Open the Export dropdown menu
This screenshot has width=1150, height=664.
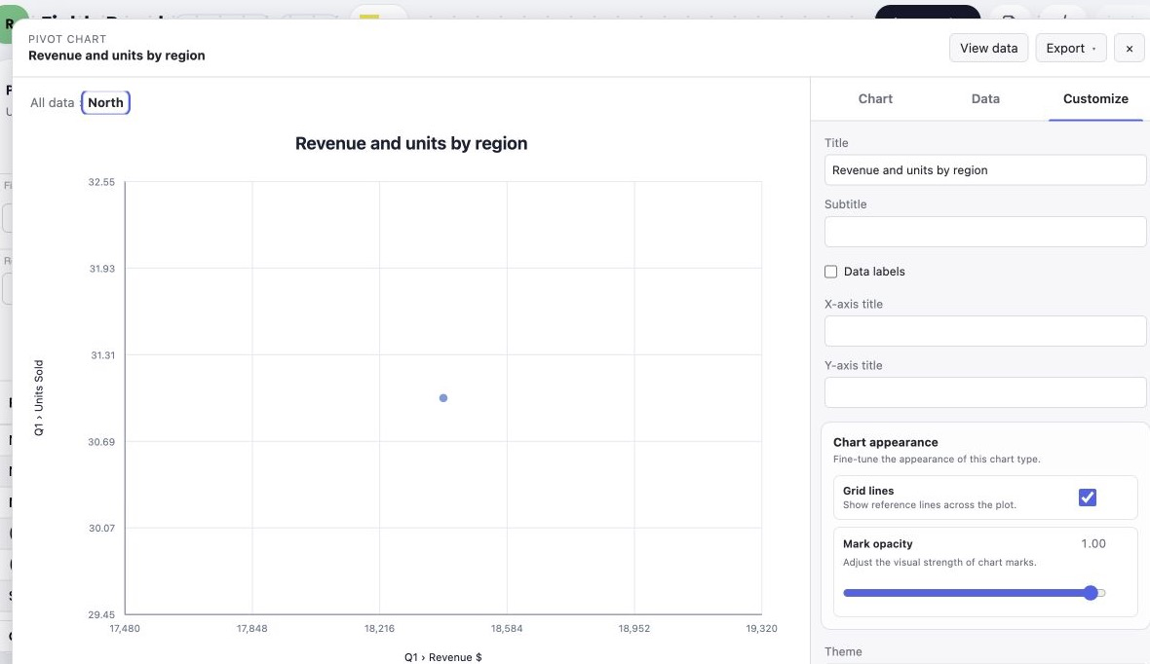[1071, 49]
